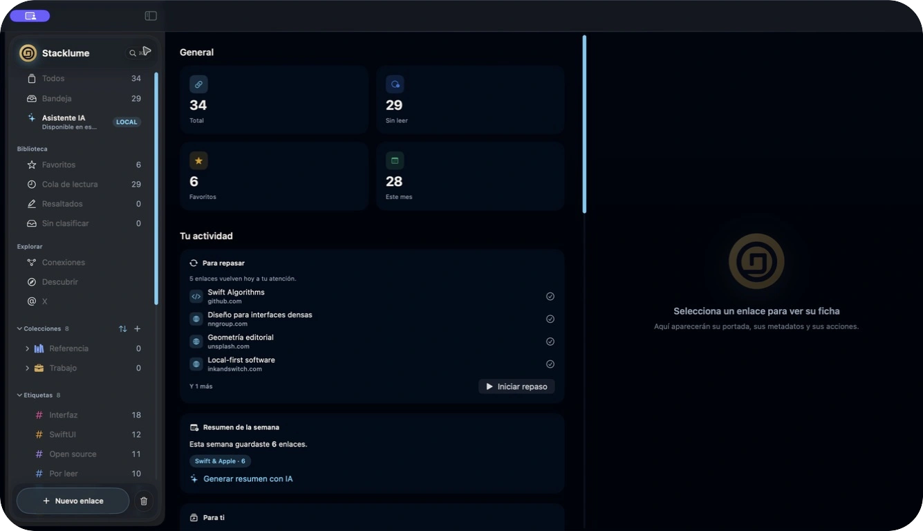Open Bandeja inbox item
Image resolution: width=923 pixels, height=531 pixels.
tap(84, 99)
